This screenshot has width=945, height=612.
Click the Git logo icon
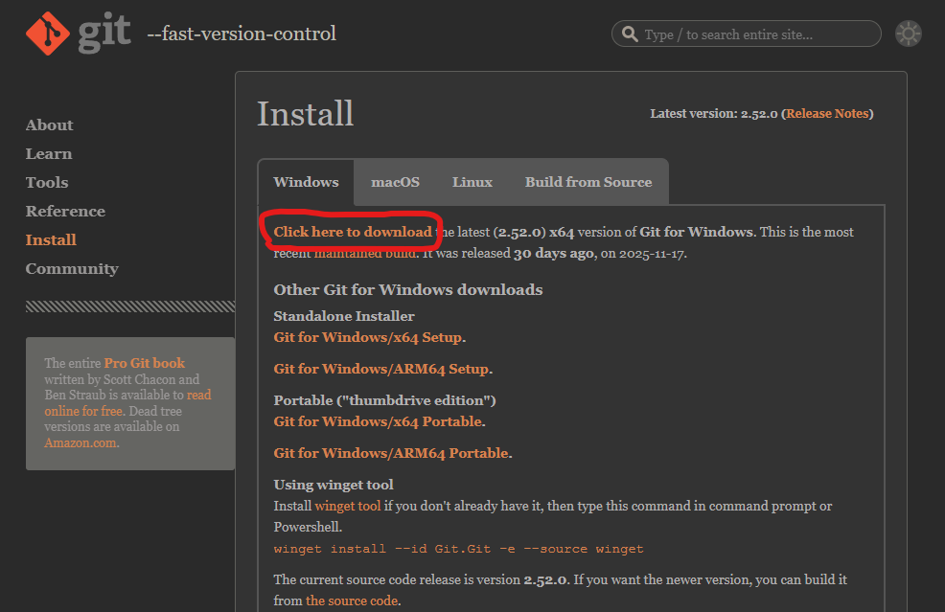[x=47, y=34]
